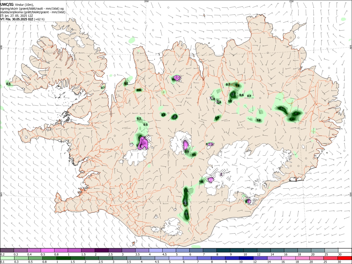Click the "4.2" value in the southern rain band
This screenshot has width=352, height=264.
coord(185,203)
